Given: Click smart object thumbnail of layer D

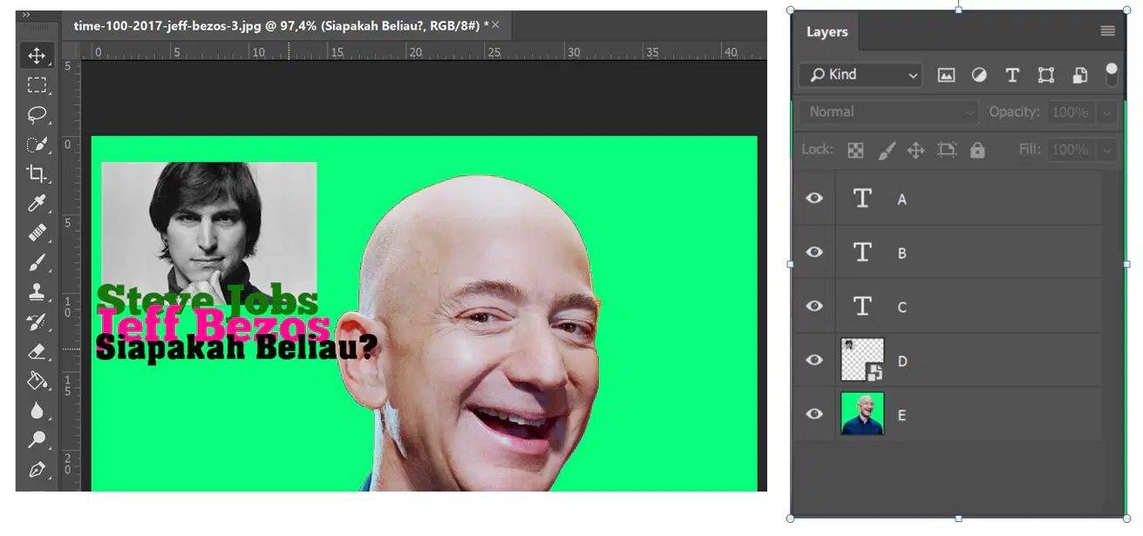Looking at the screenshot, I should (x=862, y=360).
